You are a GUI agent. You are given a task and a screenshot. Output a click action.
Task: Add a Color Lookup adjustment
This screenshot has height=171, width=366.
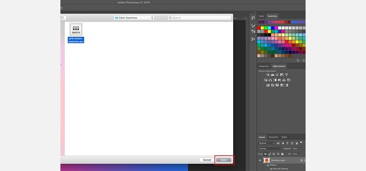[x=289, y=80]
